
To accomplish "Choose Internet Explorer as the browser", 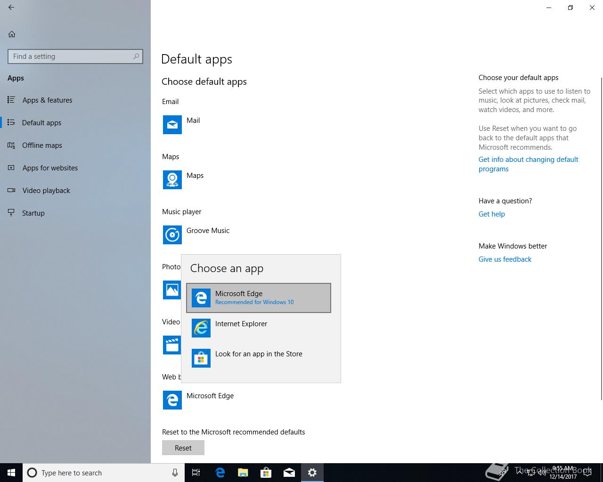I will pos(259,328).
